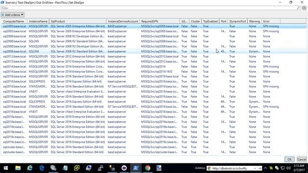Viewport: 308px width, 173px height.
Task: Select SQL Server 2008 R2 Developer row with port 14...
Action: 154,46
